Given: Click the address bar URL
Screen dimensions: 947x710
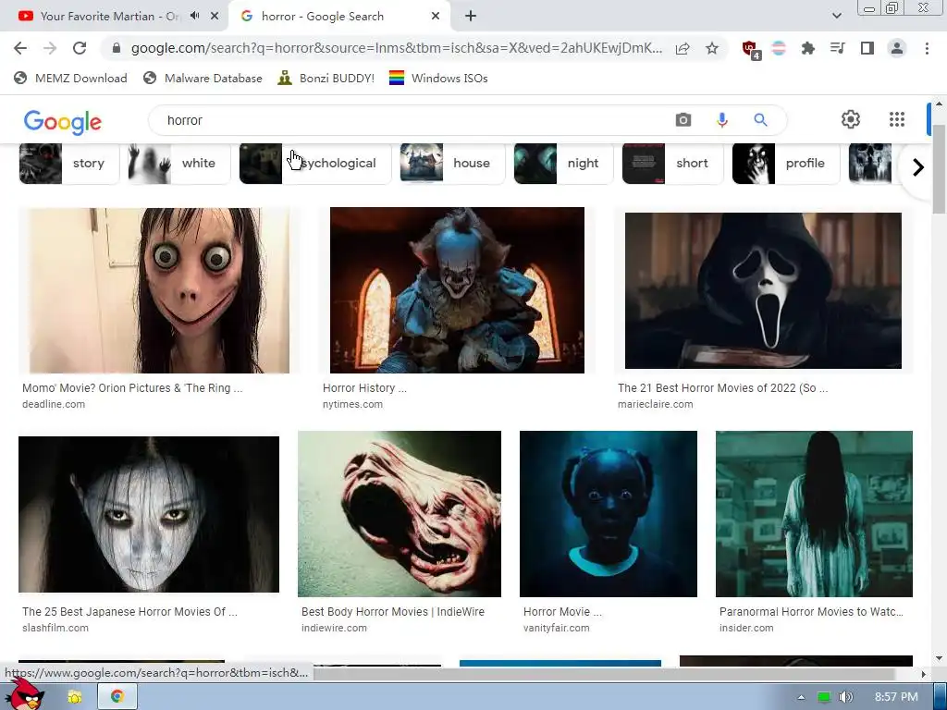Looking at the screenshot, I should (396, 48).
